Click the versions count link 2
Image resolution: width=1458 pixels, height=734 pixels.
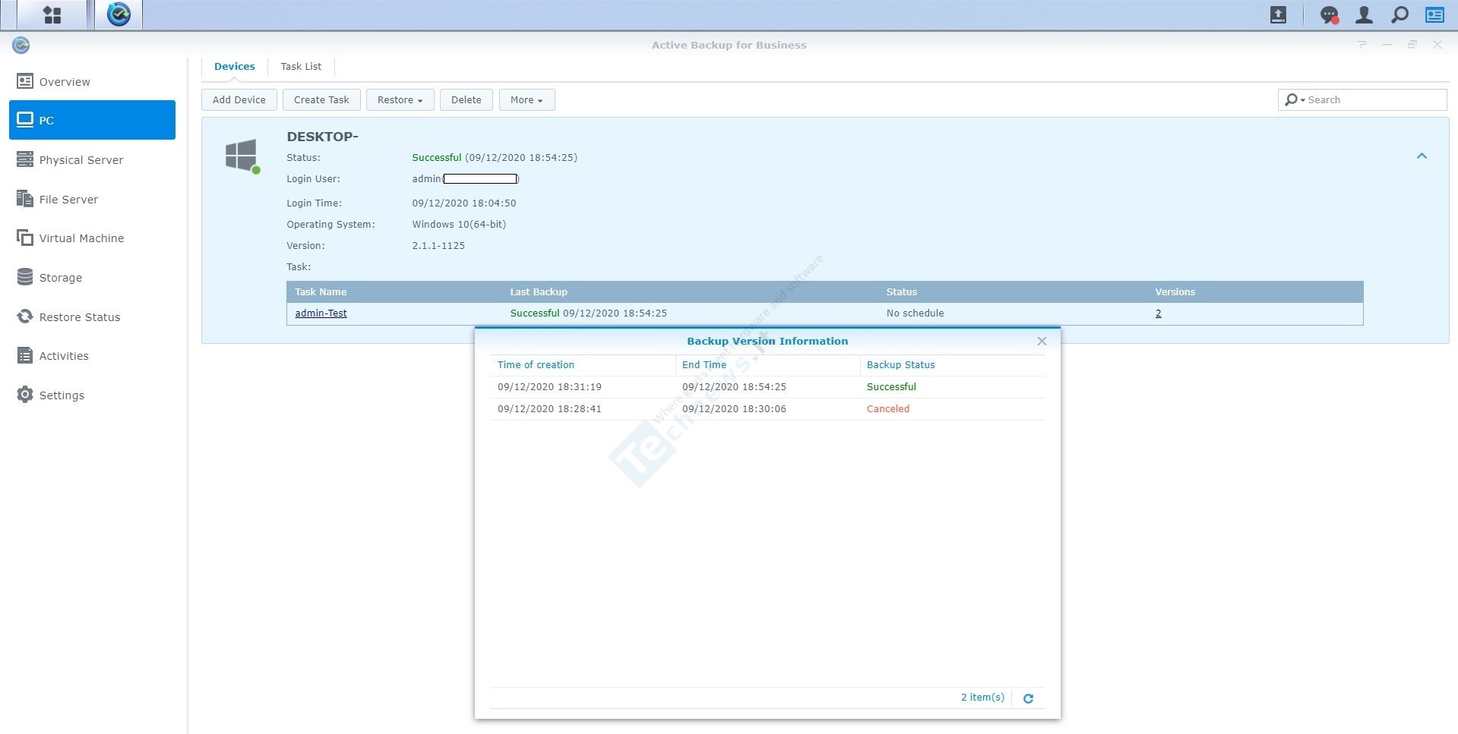1158,313
